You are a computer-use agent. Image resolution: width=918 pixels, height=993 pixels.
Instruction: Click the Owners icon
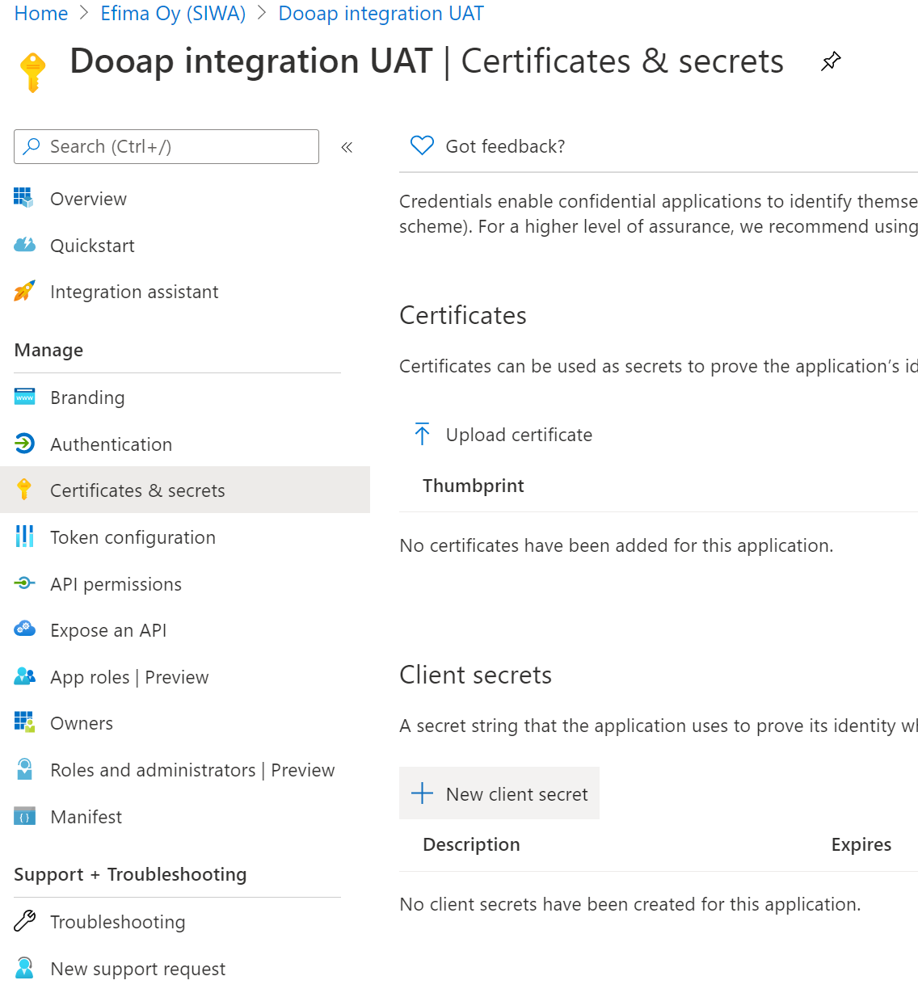(24, 722)
